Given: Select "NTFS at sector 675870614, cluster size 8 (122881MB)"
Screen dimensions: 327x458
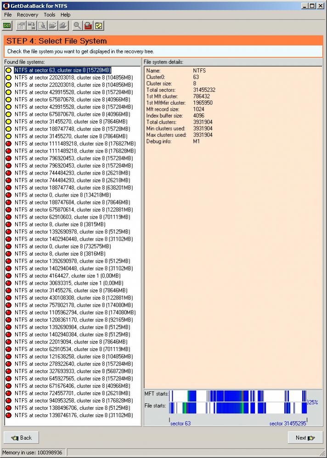Looking at the screenshot, I should pyautogui.click(x=73, y=209).
